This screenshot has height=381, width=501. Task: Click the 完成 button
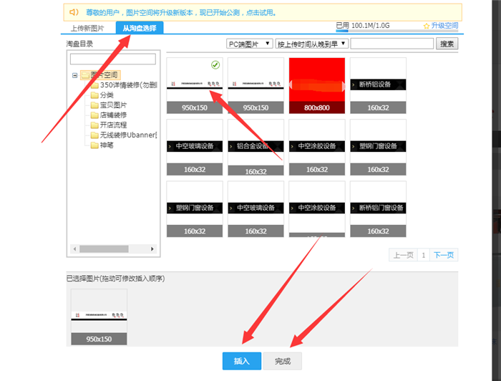[283, 361]
